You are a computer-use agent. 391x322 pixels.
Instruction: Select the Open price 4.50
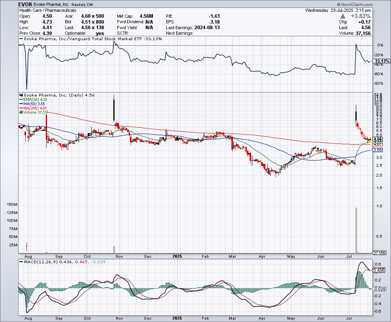pos(47,16)
